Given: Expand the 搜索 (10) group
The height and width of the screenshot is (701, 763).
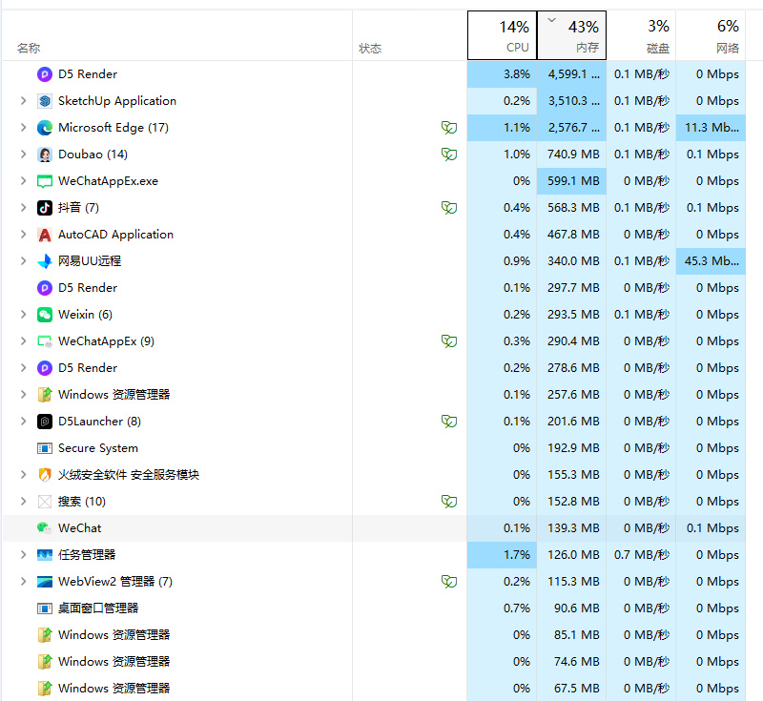Looking at the screenshot, I should pos(23,502).
